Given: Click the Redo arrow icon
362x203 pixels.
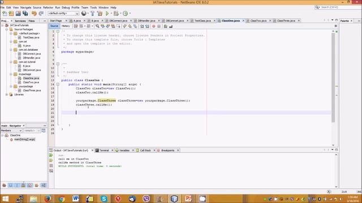Looking at the screenshot, I should [41, 14].
